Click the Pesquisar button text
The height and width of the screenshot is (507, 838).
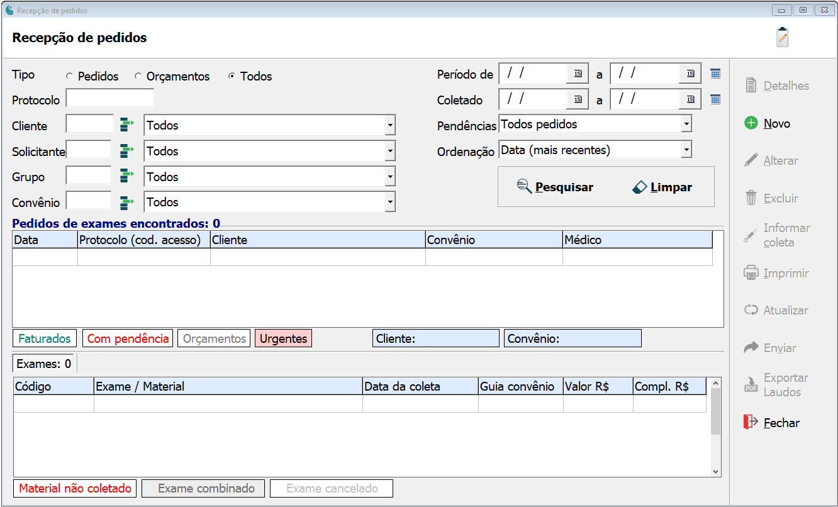pos(564,187)
